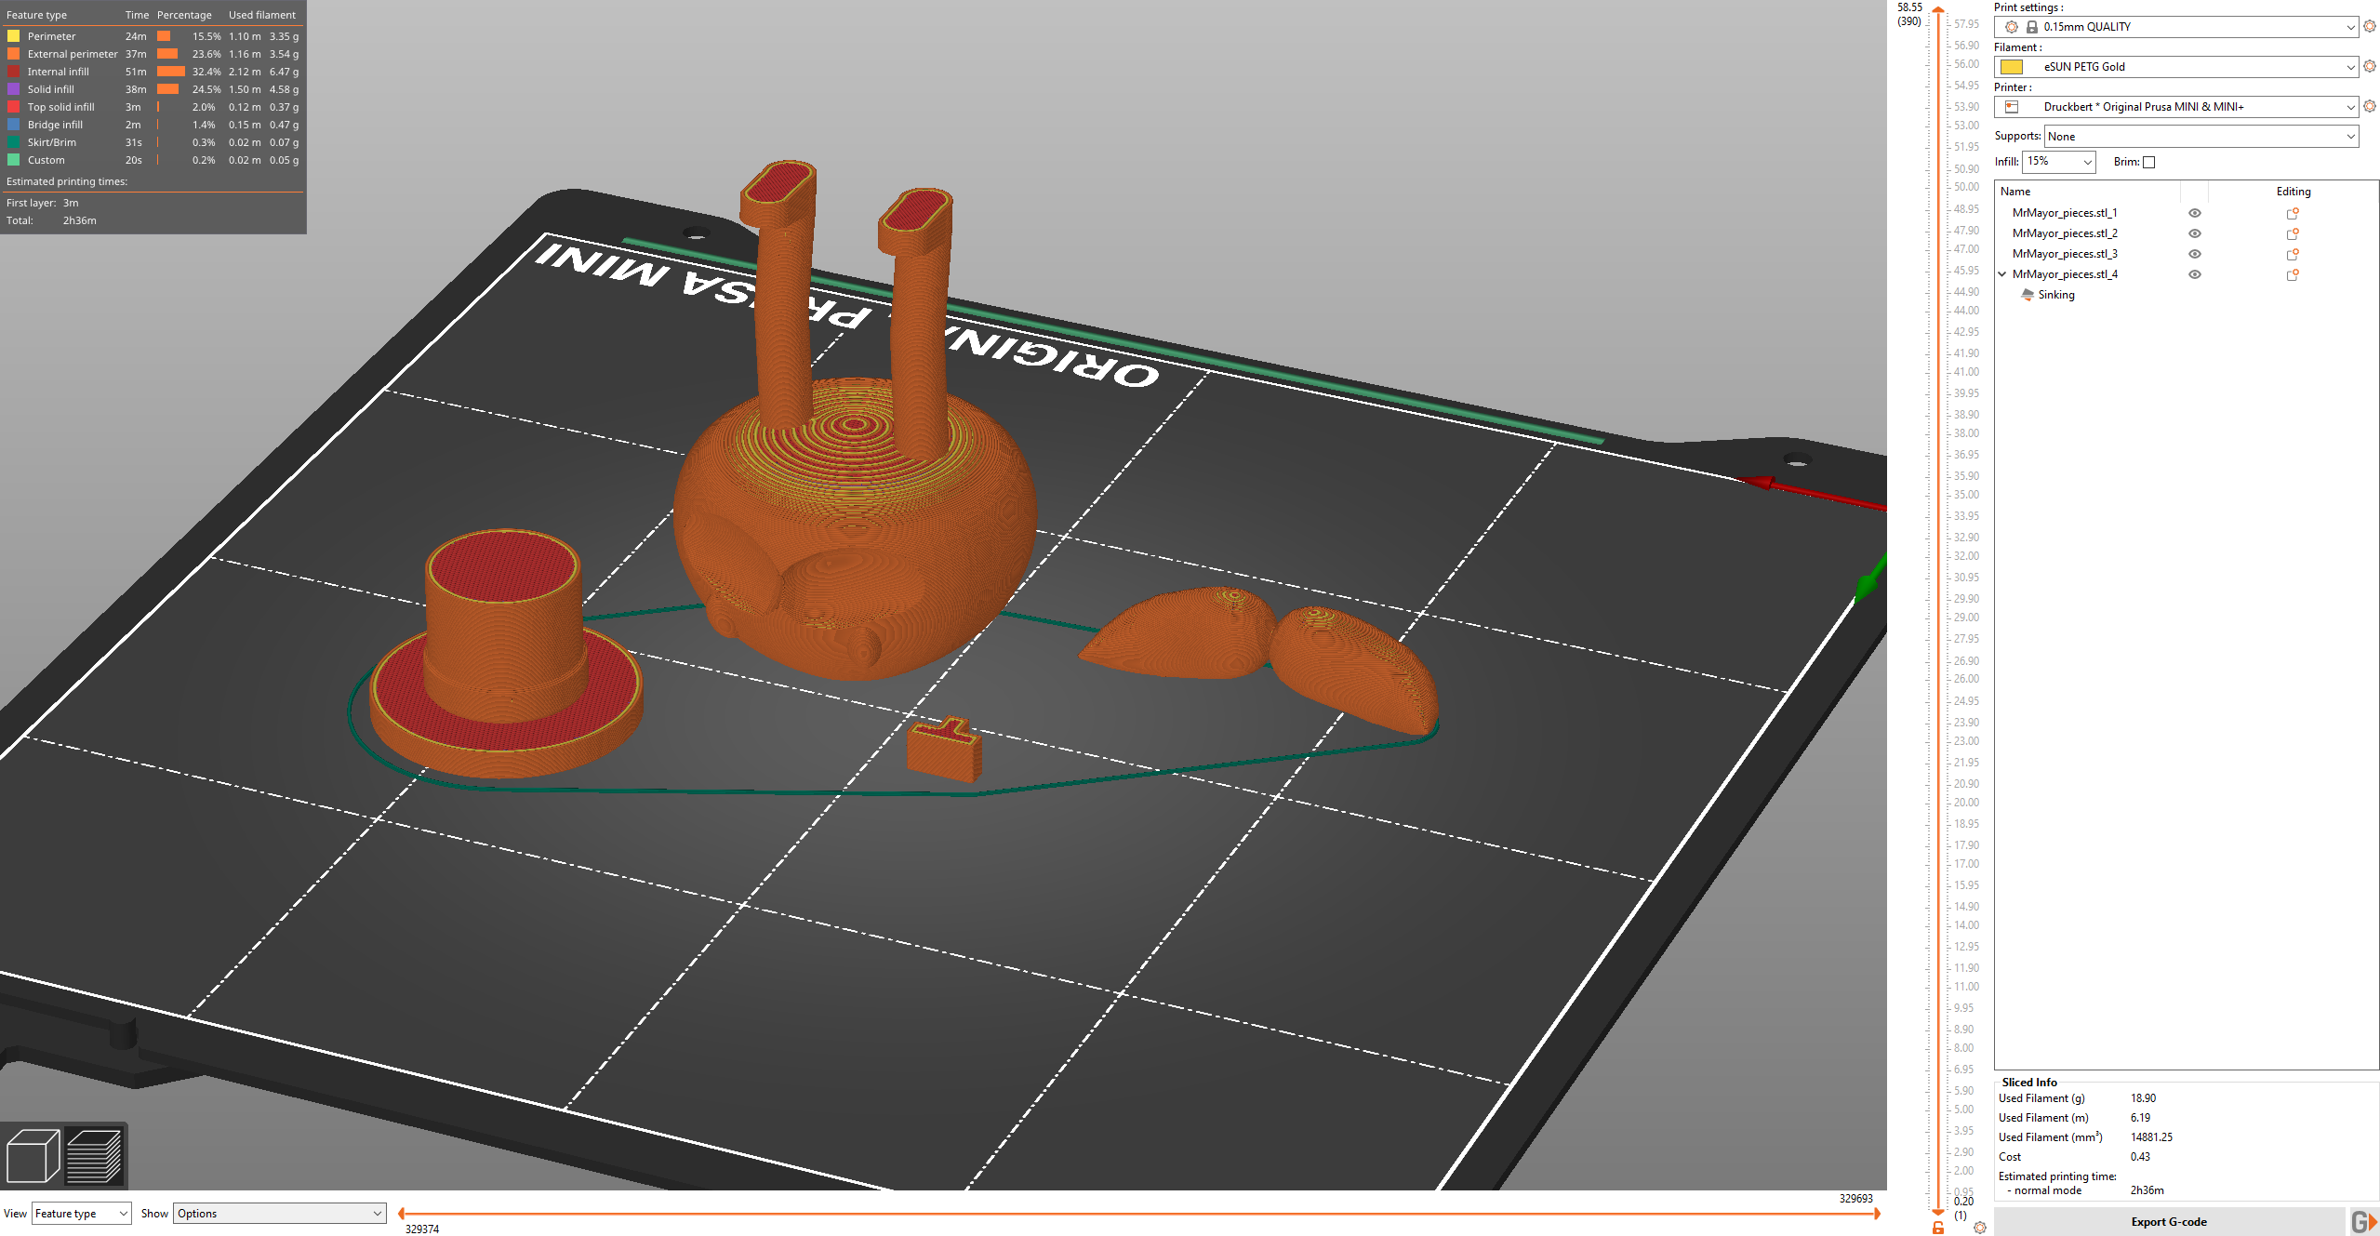Click edit icon for MrMayor_pieces.stl_1
This screenshot has width=2380, height=1236.
(2292, 213)
